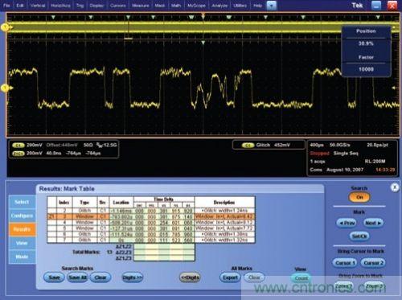Jump to the next mark with Next
402x300 pixels.
(373, 223)
